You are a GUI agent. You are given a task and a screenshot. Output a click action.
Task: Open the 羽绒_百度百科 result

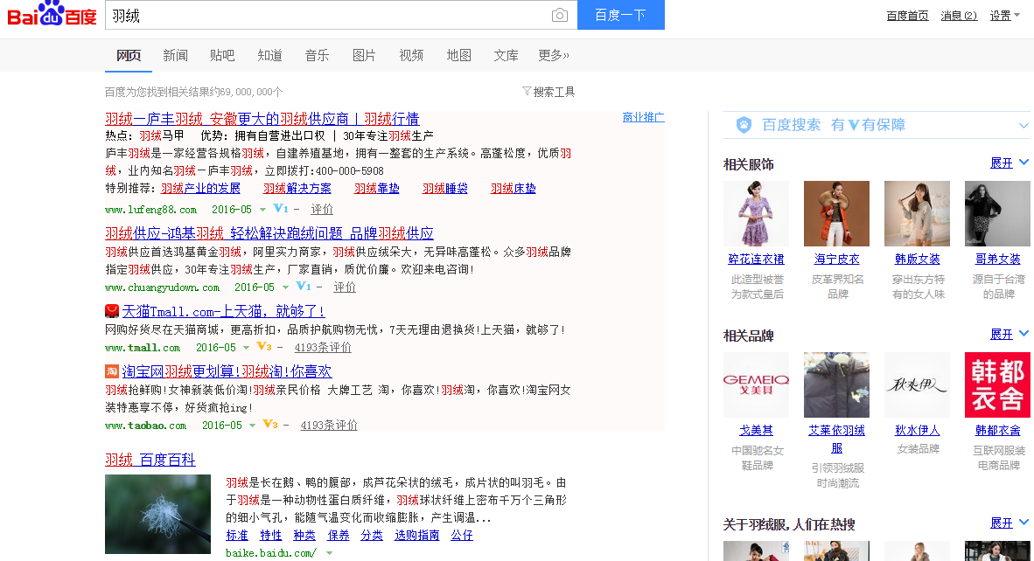[x=150, y=461]
